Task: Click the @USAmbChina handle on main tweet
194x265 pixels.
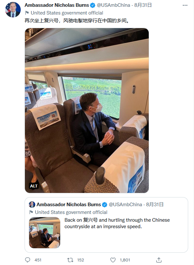Action: pyautogui.click(x=113, y=5)
